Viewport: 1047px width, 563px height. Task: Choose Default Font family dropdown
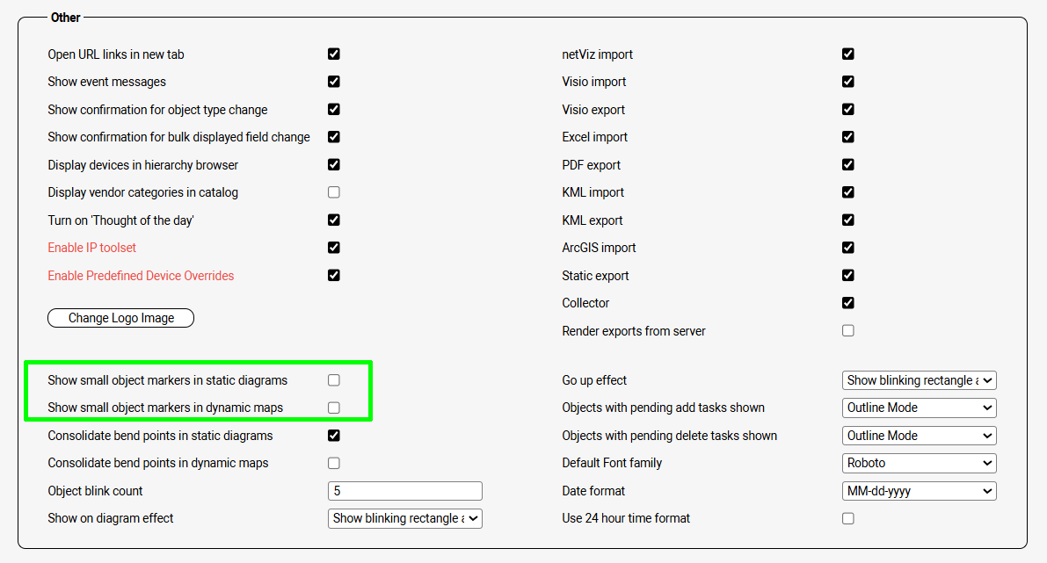[x=919, y=463]
